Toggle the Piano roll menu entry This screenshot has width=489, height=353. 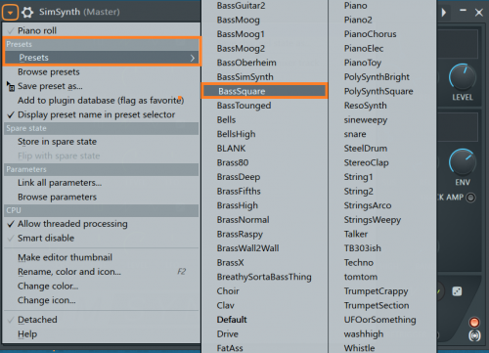coord(101,30)
